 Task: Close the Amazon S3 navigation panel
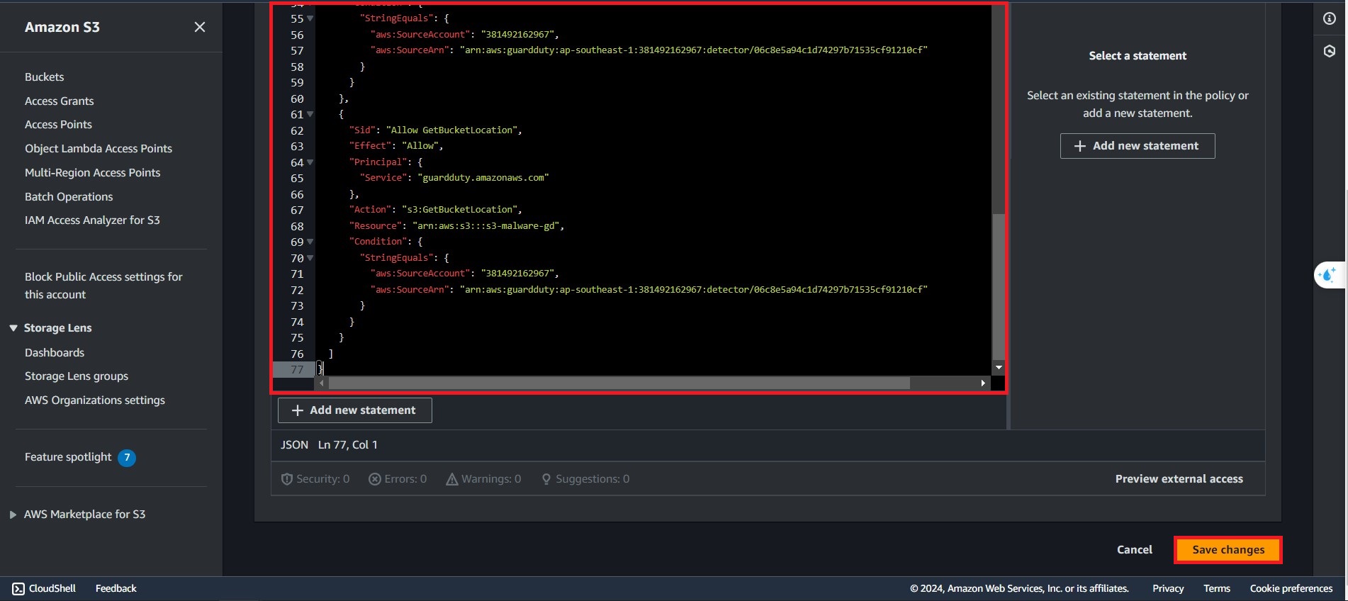[x=200, y=27]
